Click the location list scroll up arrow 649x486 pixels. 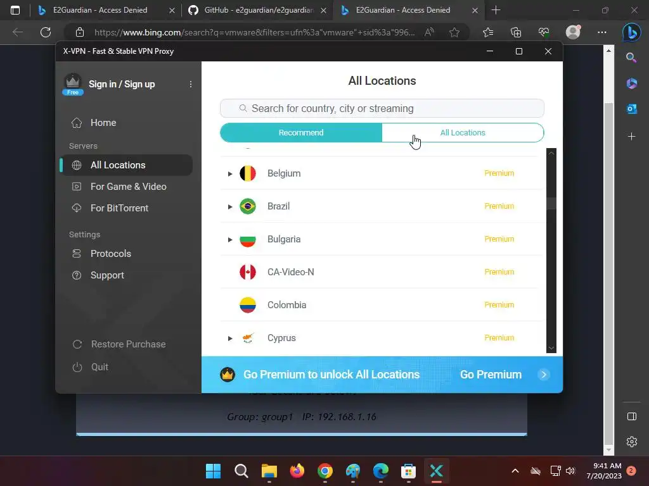(x=551, y=153)
